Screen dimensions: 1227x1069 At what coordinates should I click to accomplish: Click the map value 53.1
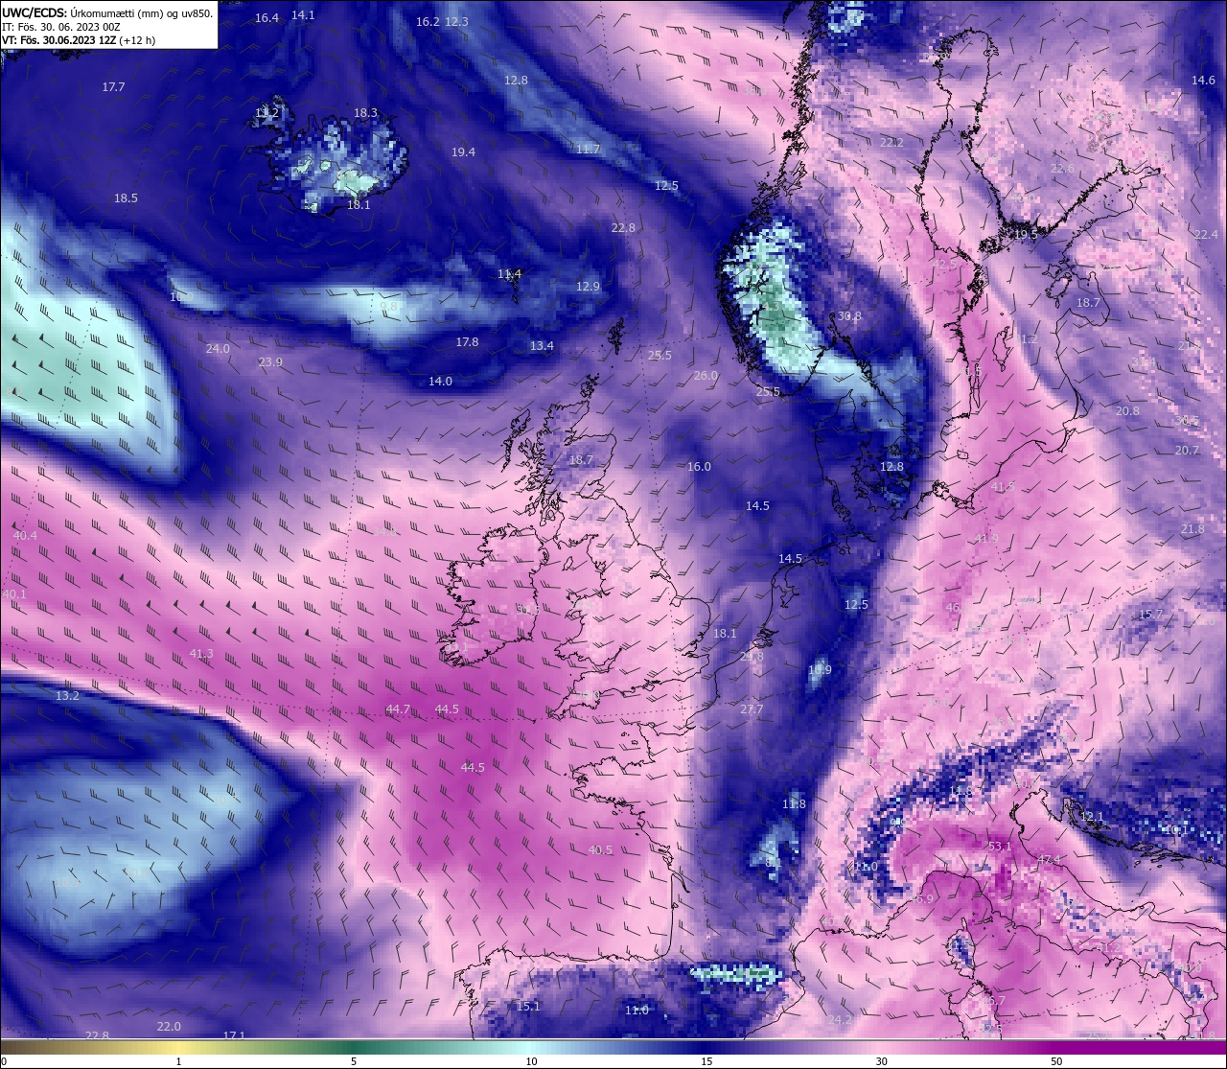click(1000, 846)
